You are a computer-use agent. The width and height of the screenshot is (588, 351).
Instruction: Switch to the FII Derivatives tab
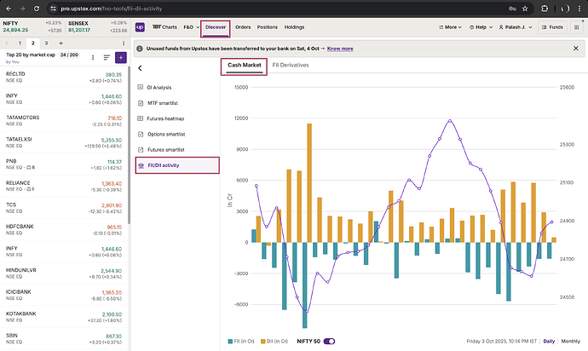click(290, 66)
